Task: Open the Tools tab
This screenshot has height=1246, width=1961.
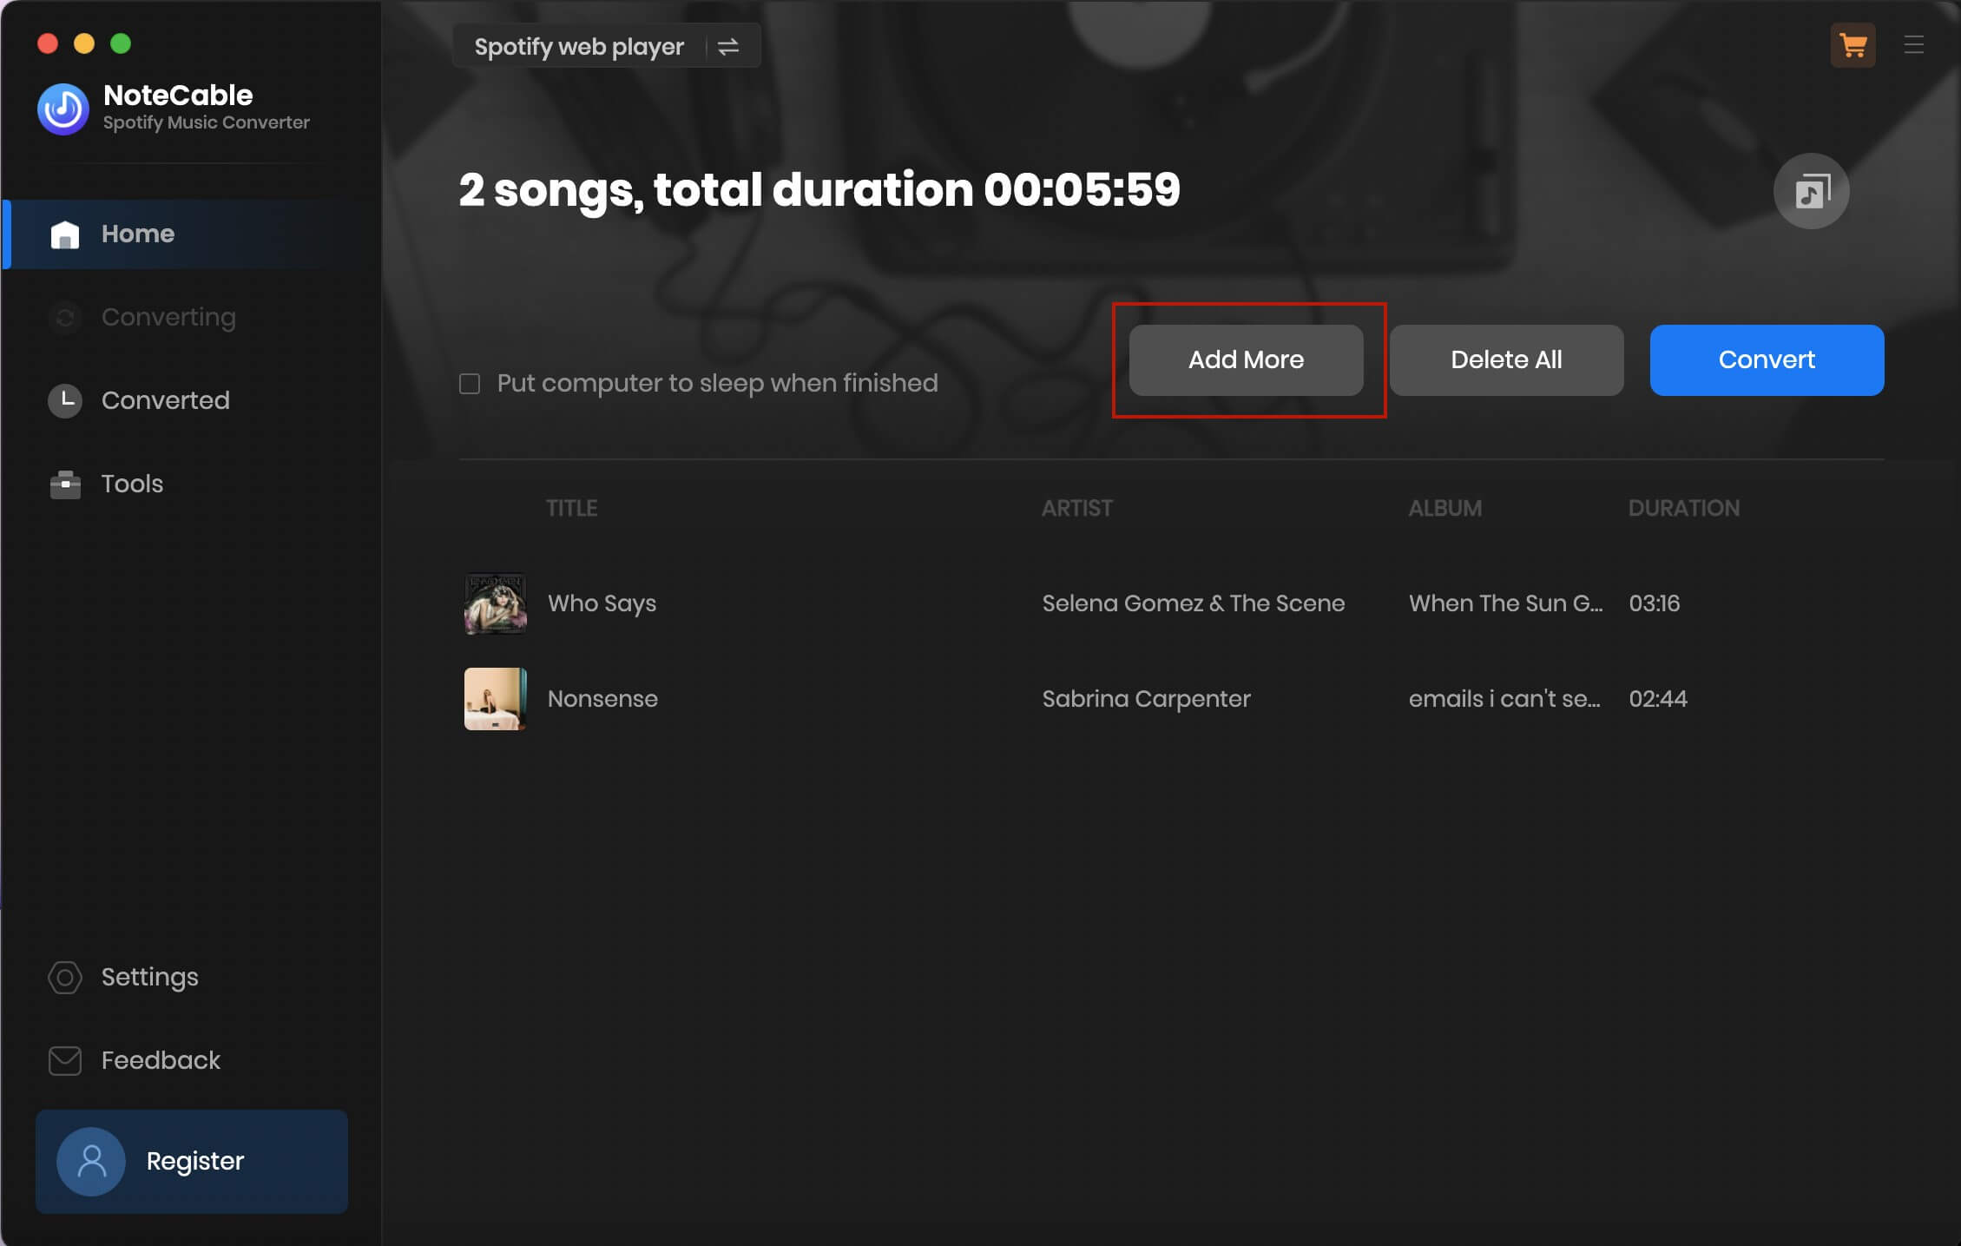Action: [192, 484]
